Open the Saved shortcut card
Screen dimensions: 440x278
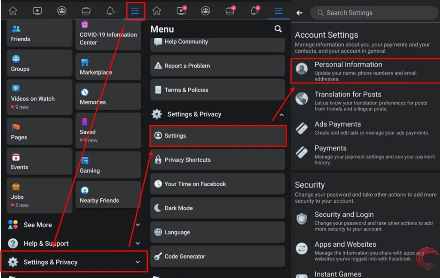click(x=108, y=130)
